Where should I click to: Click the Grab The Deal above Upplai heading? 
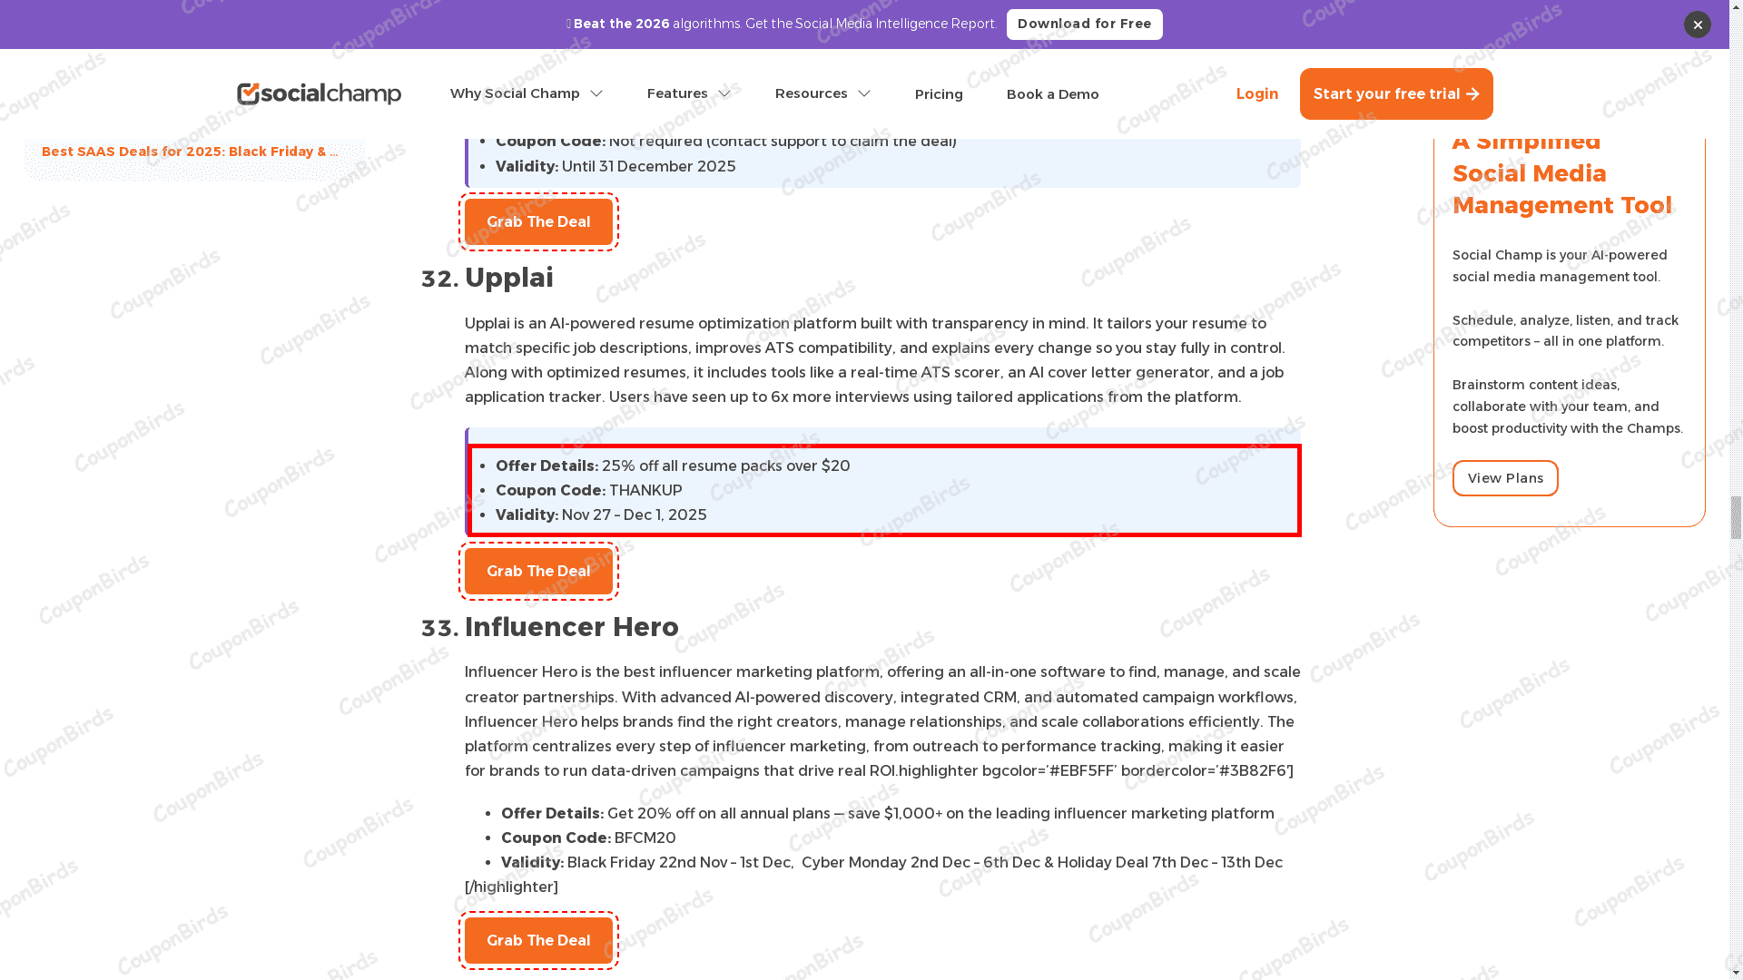pyautogui.click(x=538, y=221)
